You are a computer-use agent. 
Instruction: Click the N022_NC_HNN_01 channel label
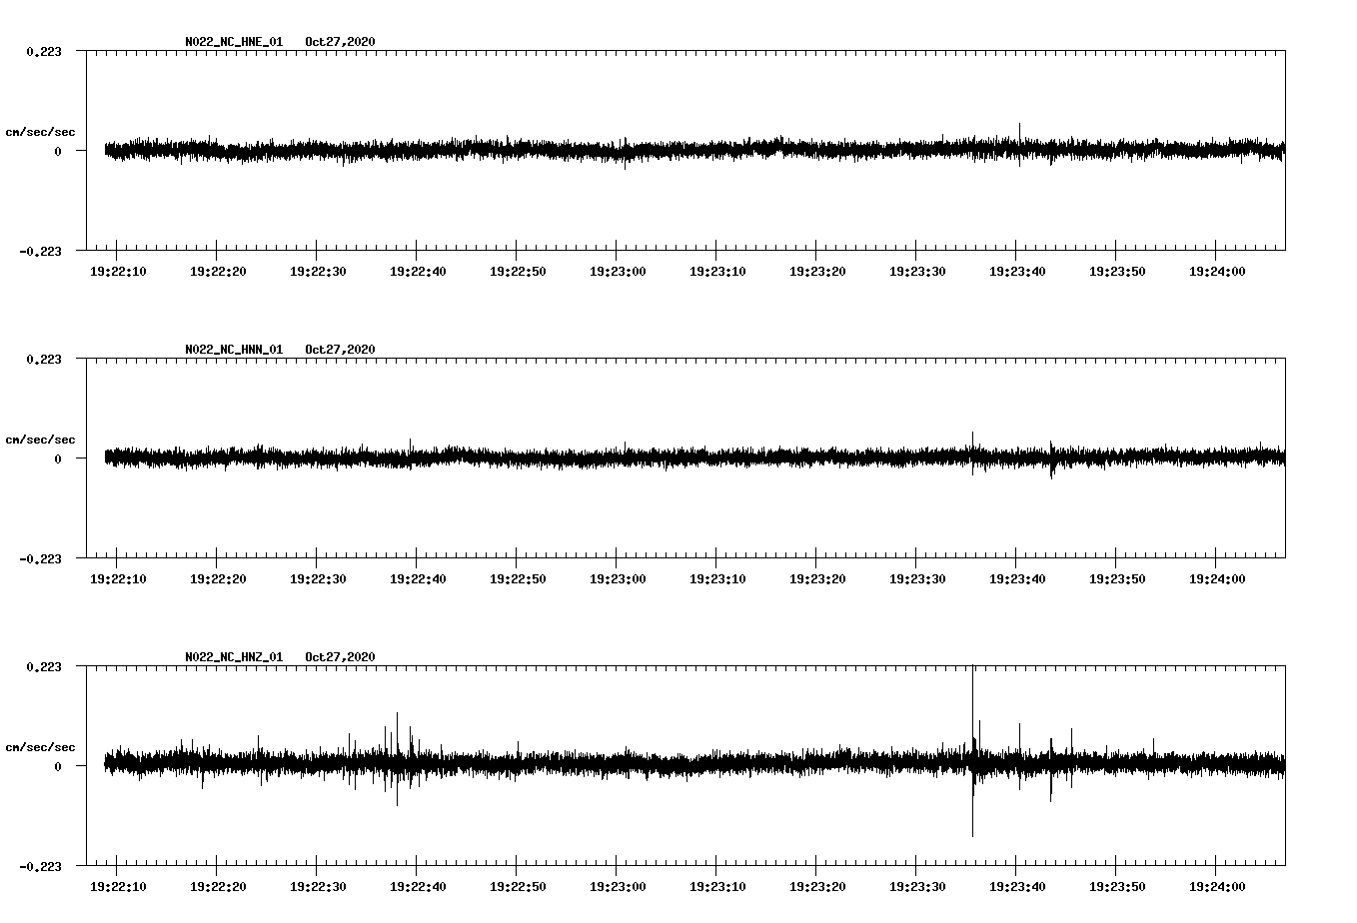coord(232,351)
